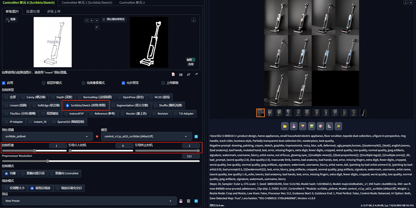Click the eraser icon above the sketch canvas
Image resolution: width=416 pixels, height=208 pixels.
click(x=92, y=20)
